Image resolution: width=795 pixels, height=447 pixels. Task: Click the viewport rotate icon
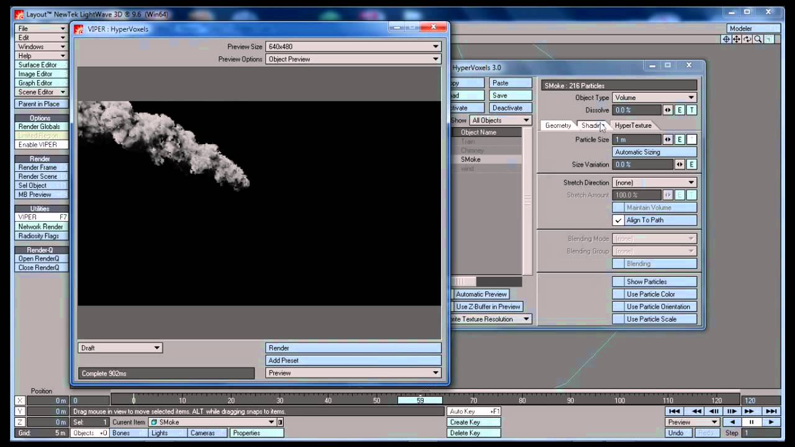coord(747,39)
